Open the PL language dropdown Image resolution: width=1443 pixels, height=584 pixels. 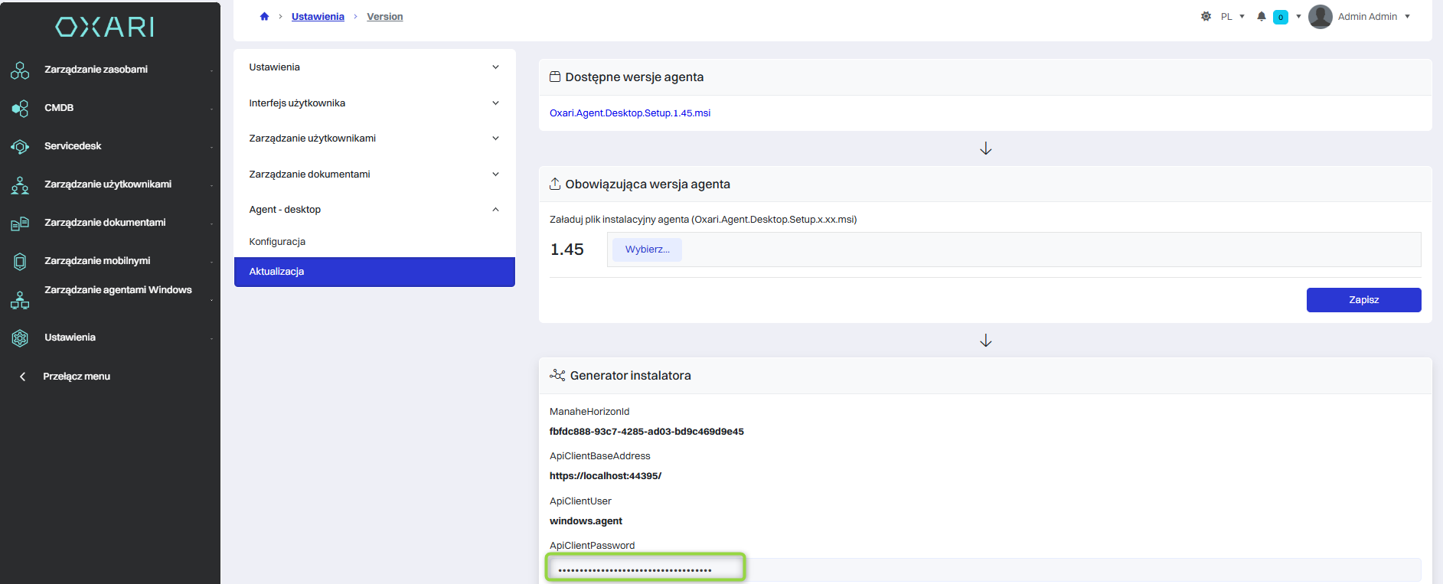pos(1232,16)
